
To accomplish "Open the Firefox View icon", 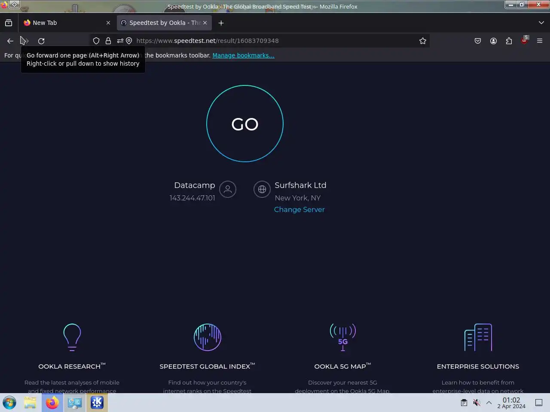I will pos(9,23).
